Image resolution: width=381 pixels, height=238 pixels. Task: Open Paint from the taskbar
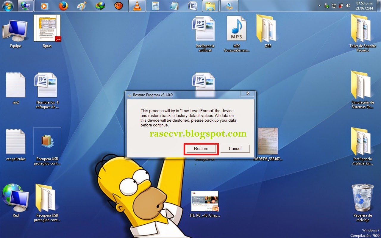point(82,6)
